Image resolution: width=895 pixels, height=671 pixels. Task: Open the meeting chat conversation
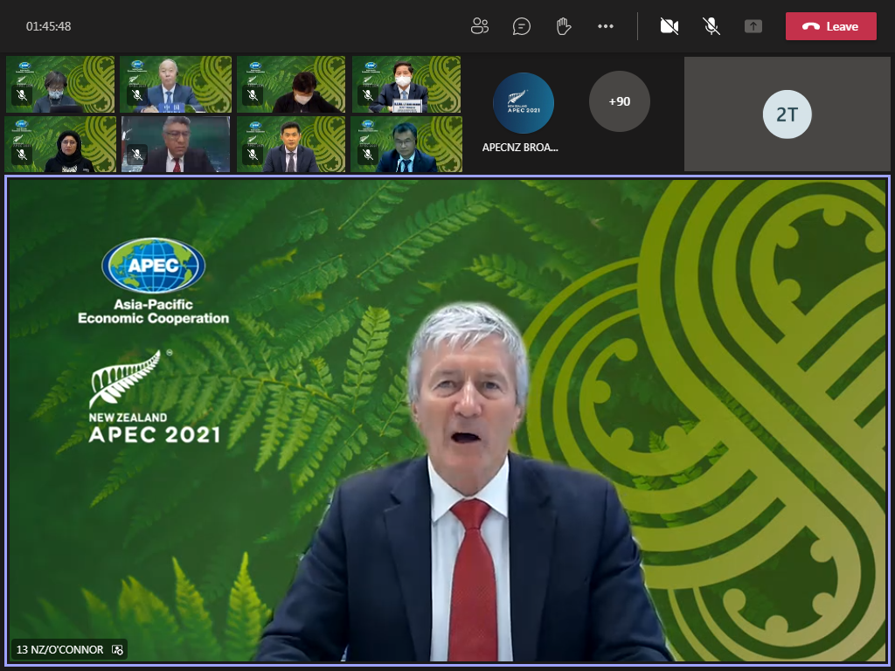[521, 26]
